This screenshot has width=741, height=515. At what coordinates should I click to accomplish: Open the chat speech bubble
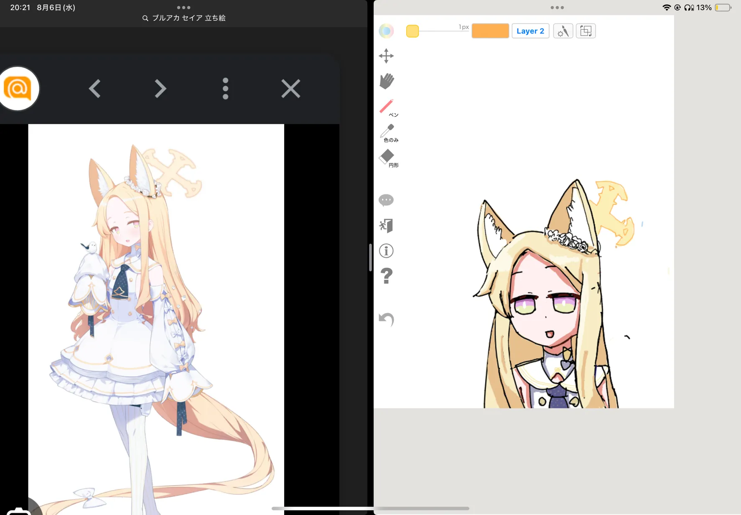click(x=386, y=200)
